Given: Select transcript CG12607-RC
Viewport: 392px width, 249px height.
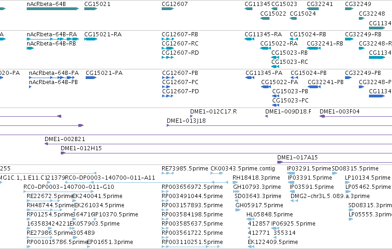Looking at the screenshot, I should pyautogui.click(x=168, y=48).
